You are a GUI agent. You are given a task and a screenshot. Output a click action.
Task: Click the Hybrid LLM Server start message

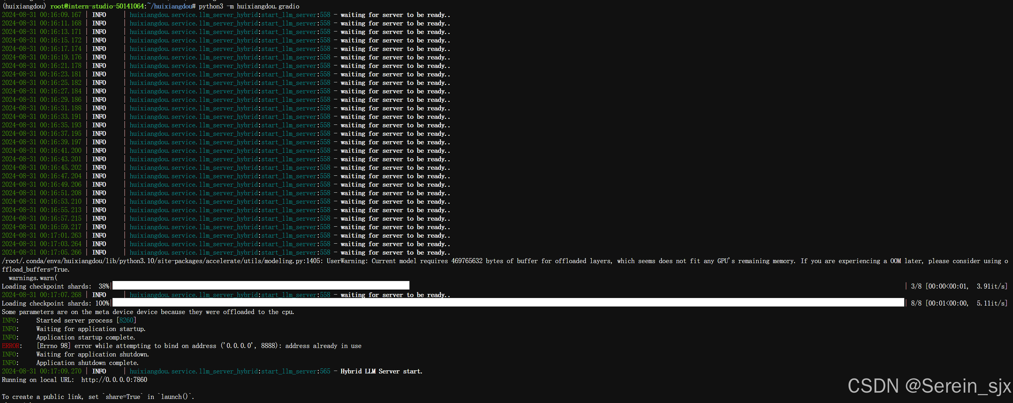coord(381,371)
